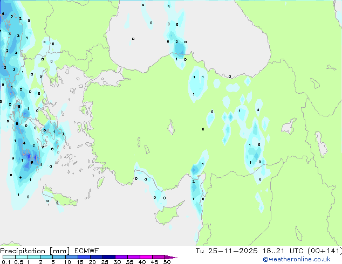Click the legend scale label '15'
Viewport: 342px width, 264px height.
pyautogui.click(x=80, y=262)
